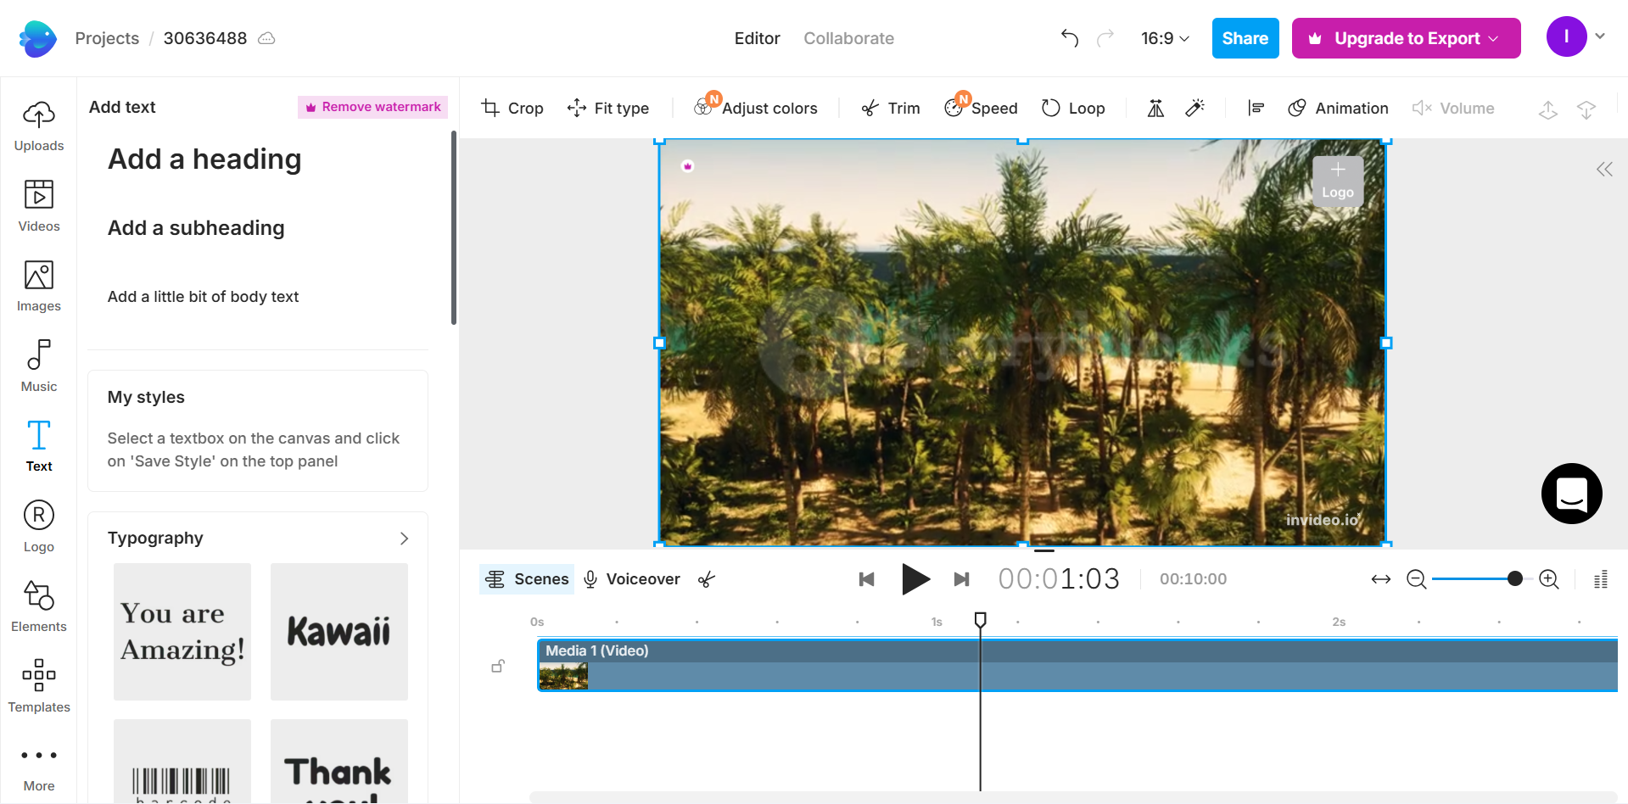This screenshot has width=1628, height=804.
Task: Click the InVideo home logo
Action: (38, 38)
